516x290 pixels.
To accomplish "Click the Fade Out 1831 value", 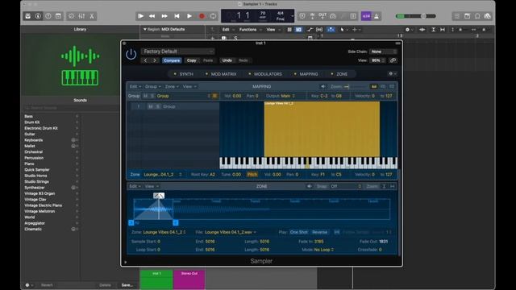I will point(384,242).
